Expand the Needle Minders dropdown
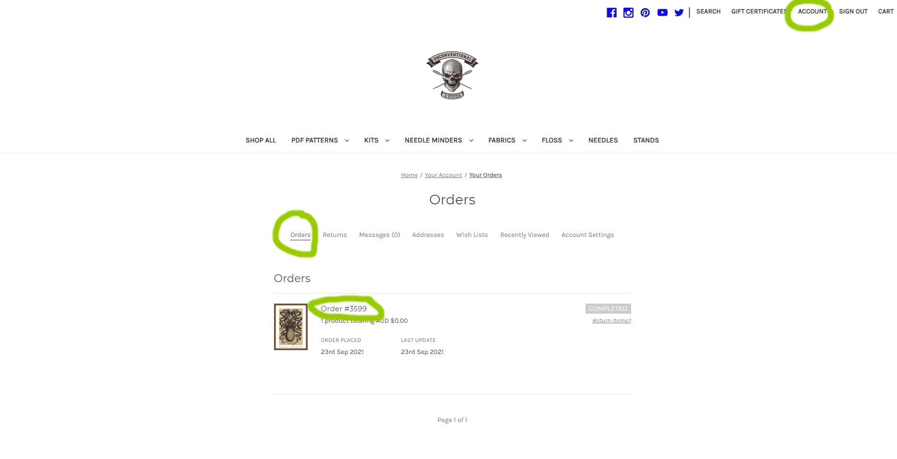This screenshot has height=459, width=897. (x=471, y=141)
